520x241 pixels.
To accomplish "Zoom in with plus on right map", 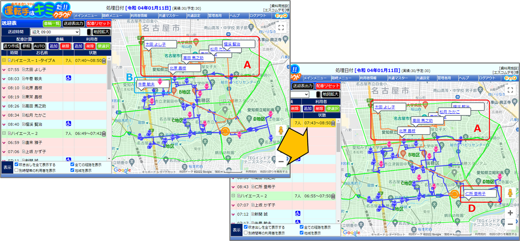I will [510, 213].
